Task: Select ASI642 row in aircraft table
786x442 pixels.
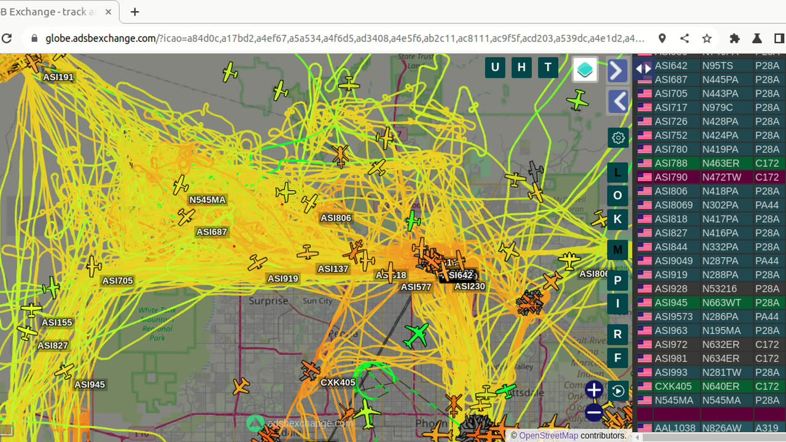Action: coord(709,66)
